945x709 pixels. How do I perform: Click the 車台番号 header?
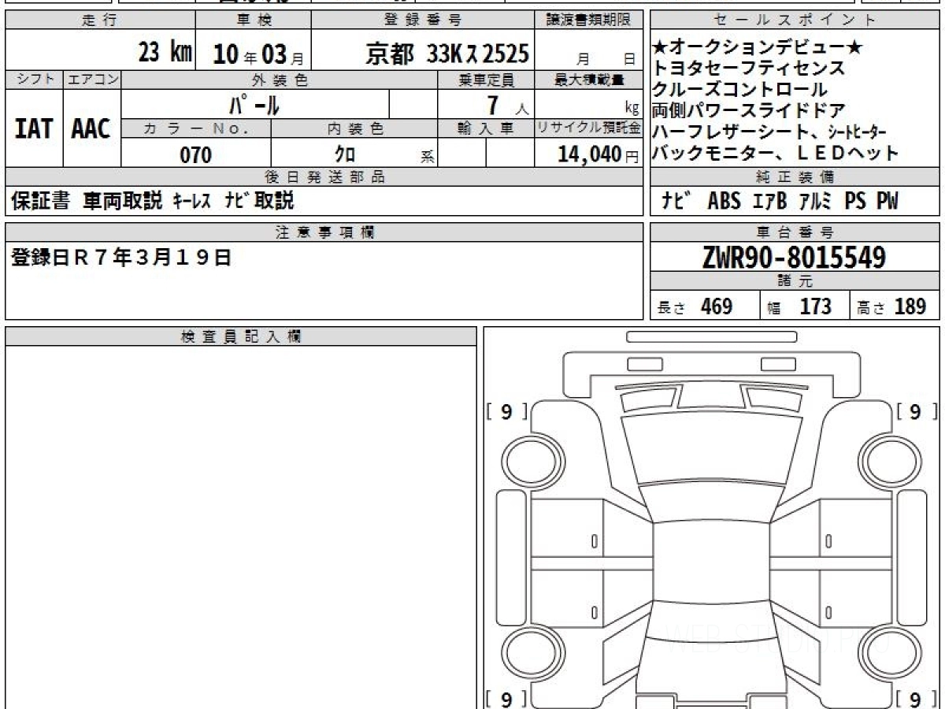tap(795, 232)
